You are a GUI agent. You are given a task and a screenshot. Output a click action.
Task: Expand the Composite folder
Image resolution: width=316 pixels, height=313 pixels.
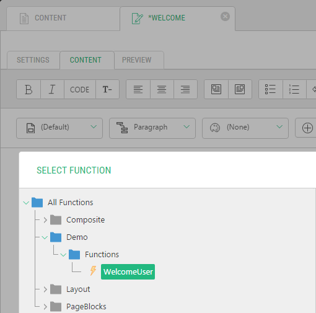[45, 220]
